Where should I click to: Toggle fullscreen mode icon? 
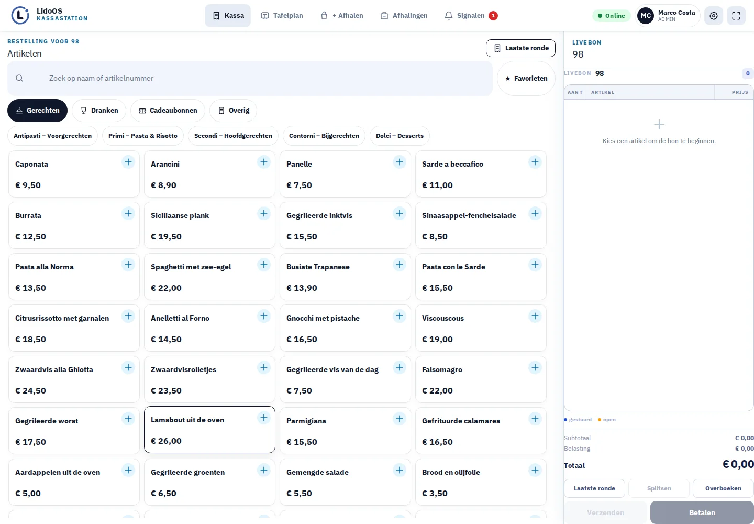736,16
